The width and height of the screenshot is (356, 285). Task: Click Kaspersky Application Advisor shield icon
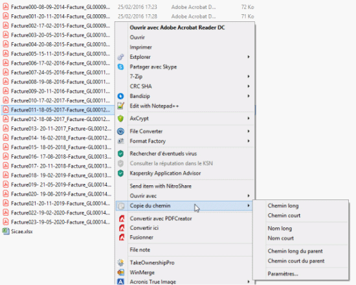click(120, 173)
